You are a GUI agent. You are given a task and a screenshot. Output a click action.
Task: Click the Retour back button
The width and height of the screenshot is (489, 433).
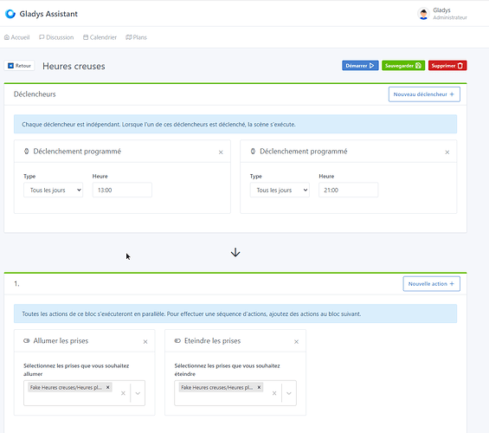point(19,66)
